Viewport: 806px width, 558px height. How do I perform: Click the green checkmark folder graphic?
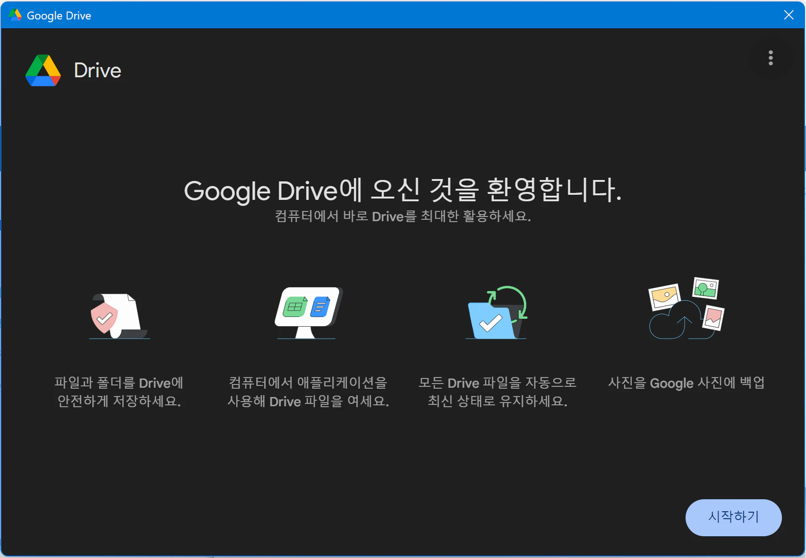coord(491,319)
